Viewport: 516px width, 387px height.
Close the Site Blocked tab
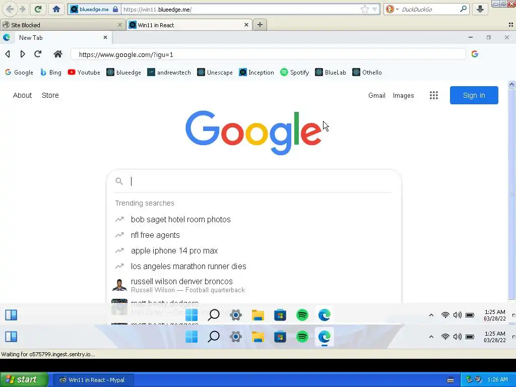120,25
